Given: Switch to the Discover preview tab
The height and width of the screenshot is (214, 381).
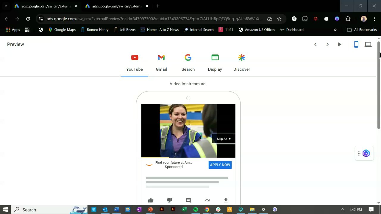Looking at the screenshot, I should (x=242, y=63).
